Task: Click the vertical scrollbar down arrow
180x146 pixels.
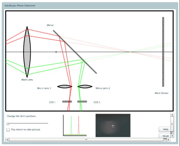Action: [x=172, y=136]
